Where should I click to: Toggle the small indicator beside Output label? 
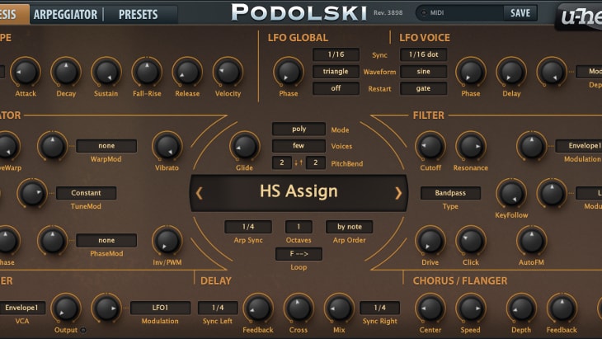click(83, 330)
